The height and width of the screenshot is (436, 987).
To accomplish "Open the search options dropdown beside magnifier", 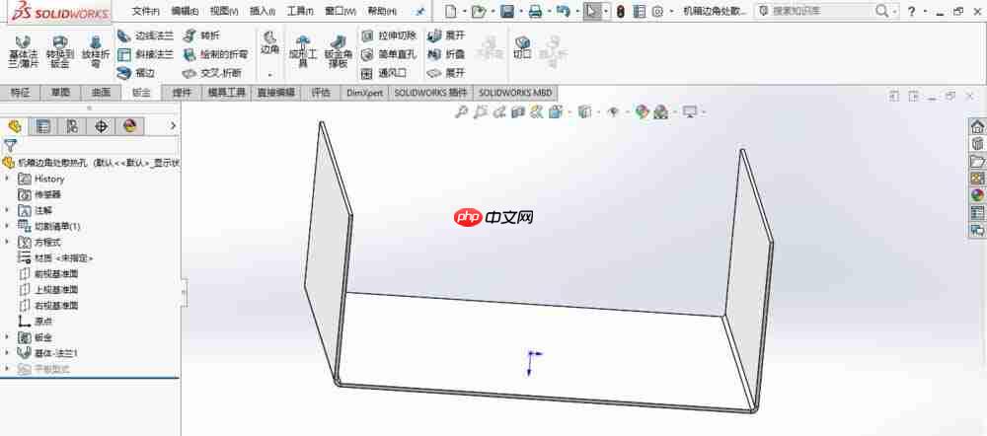I will click(x=896, y=11).
